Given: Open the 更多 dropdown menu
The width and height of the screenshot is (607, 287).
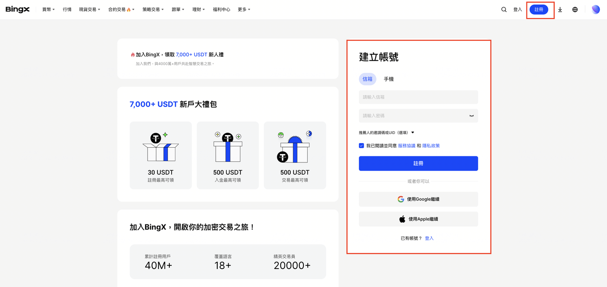Looking at the screenshot, I should point(244,9).
